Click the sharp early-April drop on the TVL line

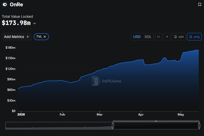(x=144, y=62)
